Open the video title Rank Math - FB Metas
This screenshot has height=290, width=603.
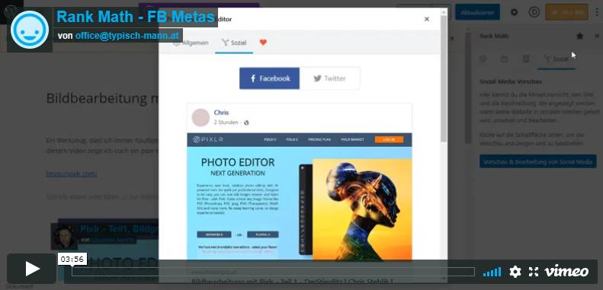click(136, 17)
